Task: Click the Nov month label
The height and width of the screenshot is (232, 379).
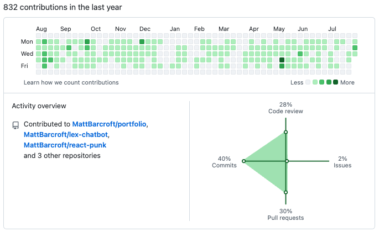Action: 121,29
